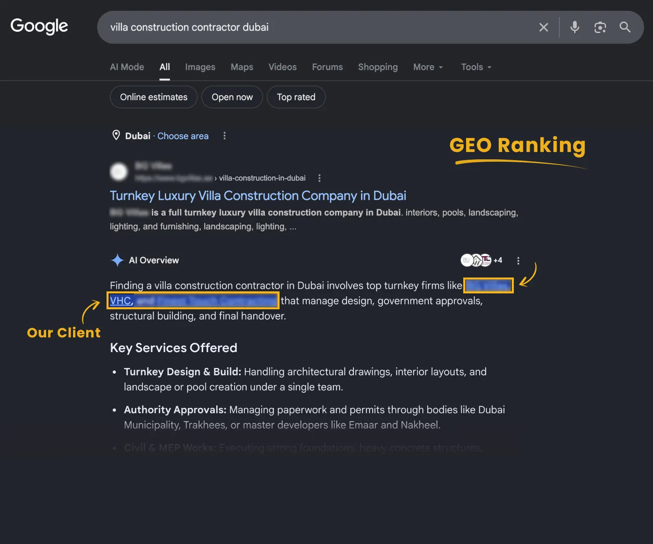The width and height of the screenshot is (653, 544).
Task: Open the Forums tab
Action: click(327, 67)
